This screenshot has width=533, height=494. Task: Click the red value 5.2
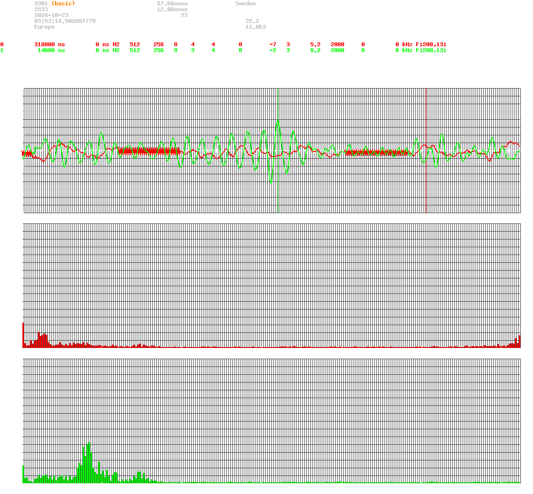coord(315,45)
